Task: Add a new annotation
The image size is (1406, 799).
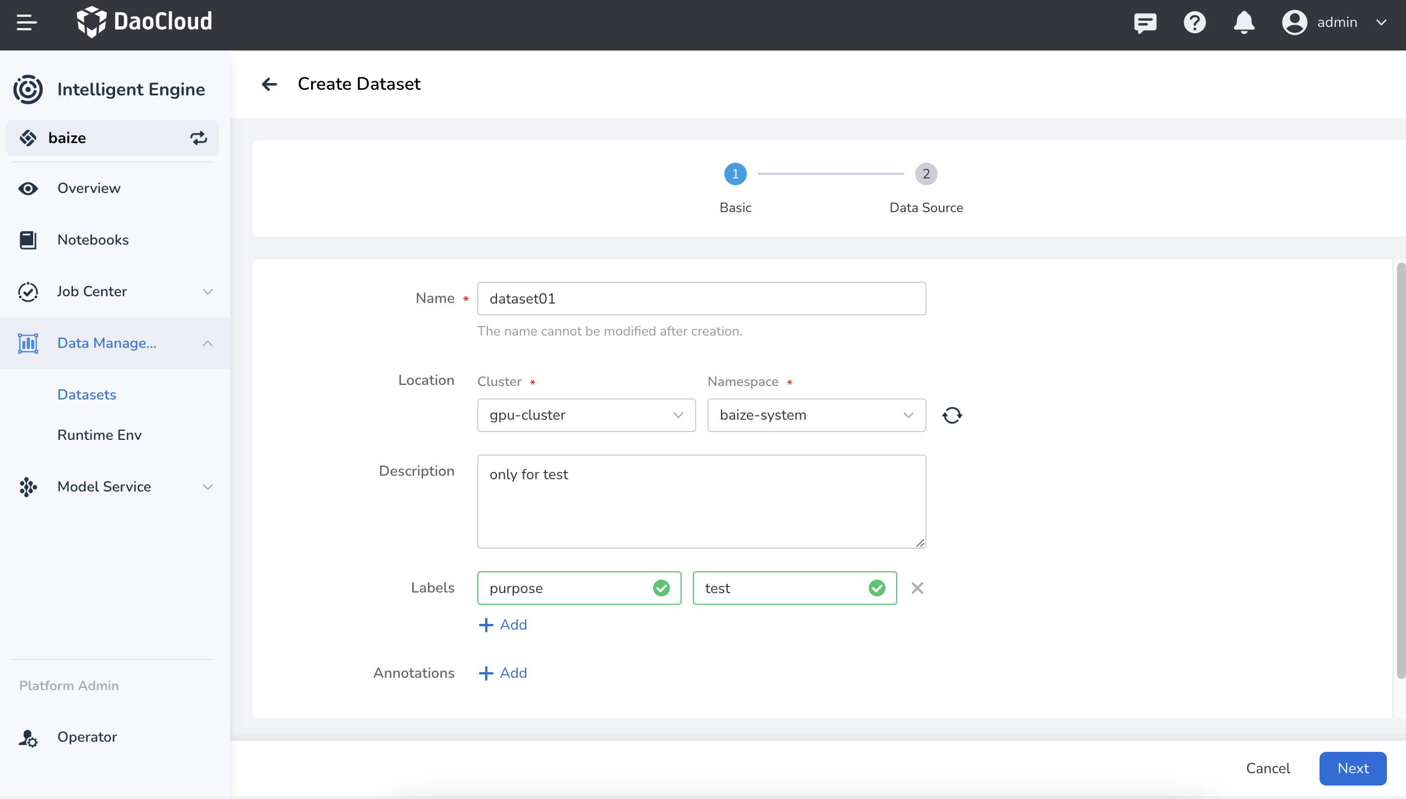Action: click(x=503, y=673)
